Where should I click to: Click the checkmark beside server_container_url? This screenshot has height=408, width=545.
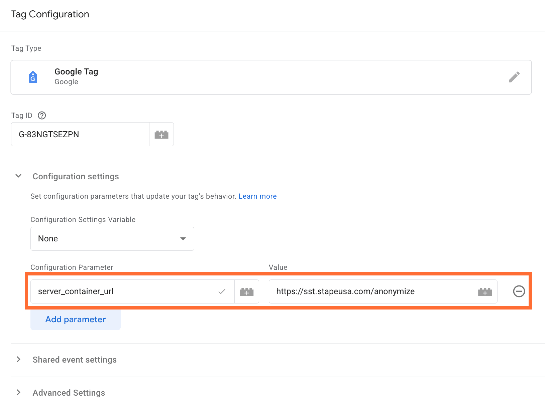(222, 291)
